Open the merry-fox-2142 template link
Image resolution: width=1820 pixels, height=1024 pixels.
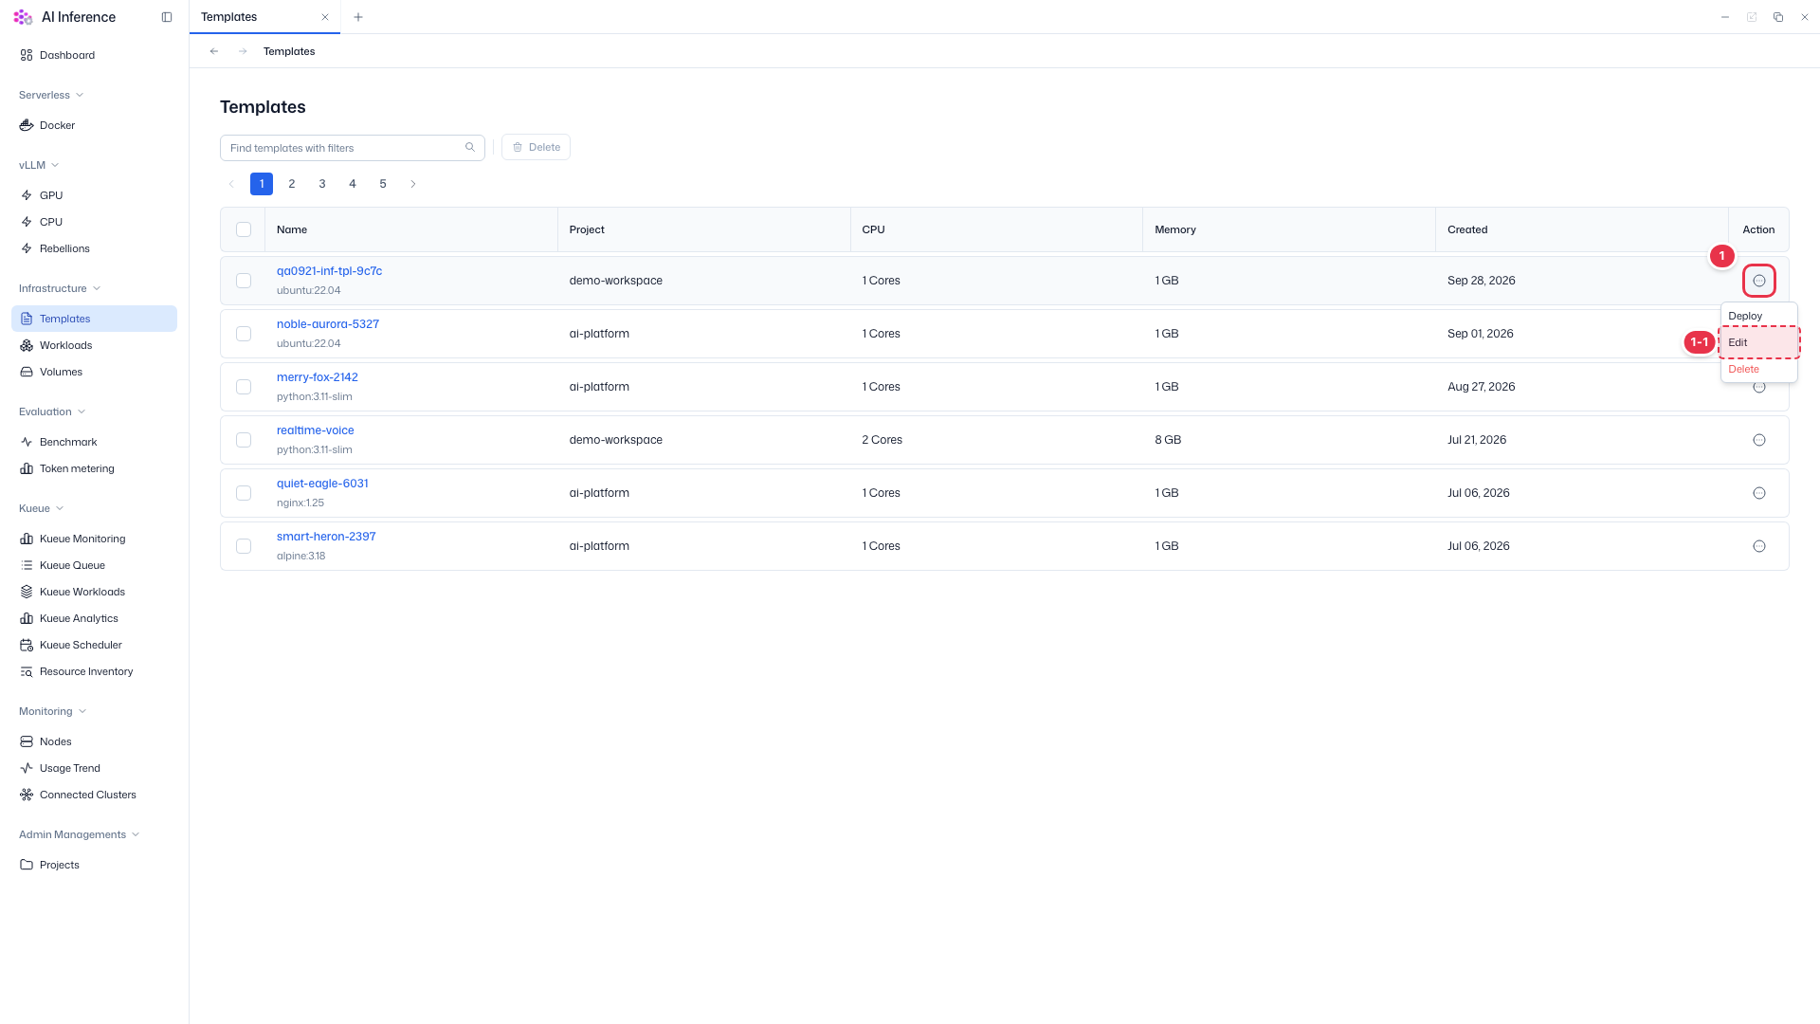coord(318,377)
